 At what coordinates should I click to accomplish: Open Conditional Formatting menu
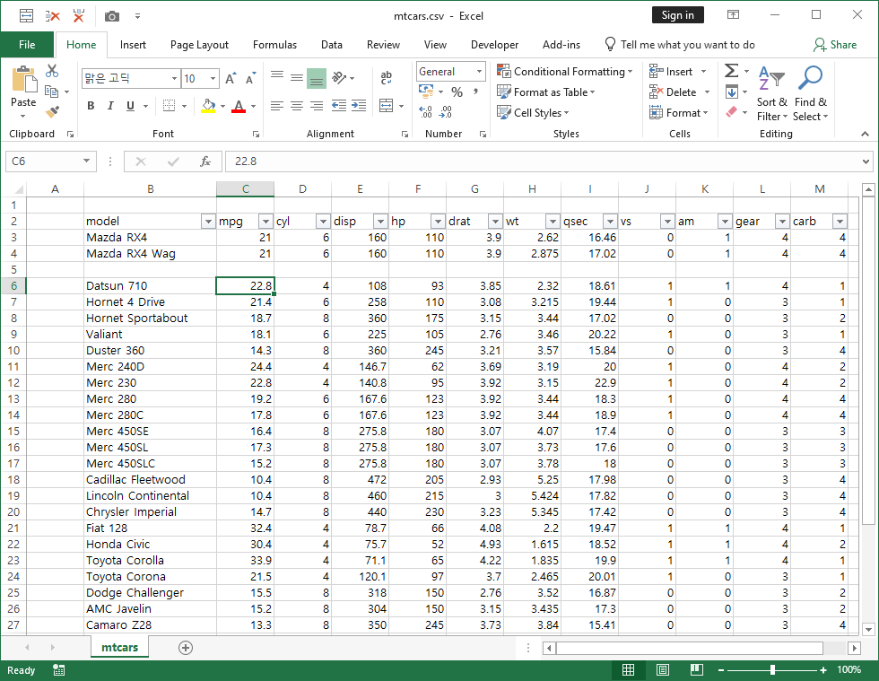[x=565, y=71]
